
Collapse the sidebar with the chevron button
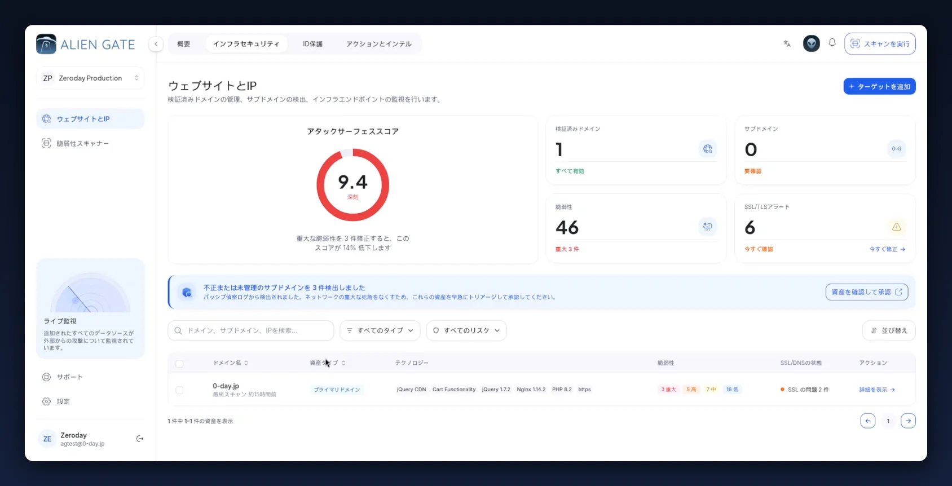tap(156, 44)
